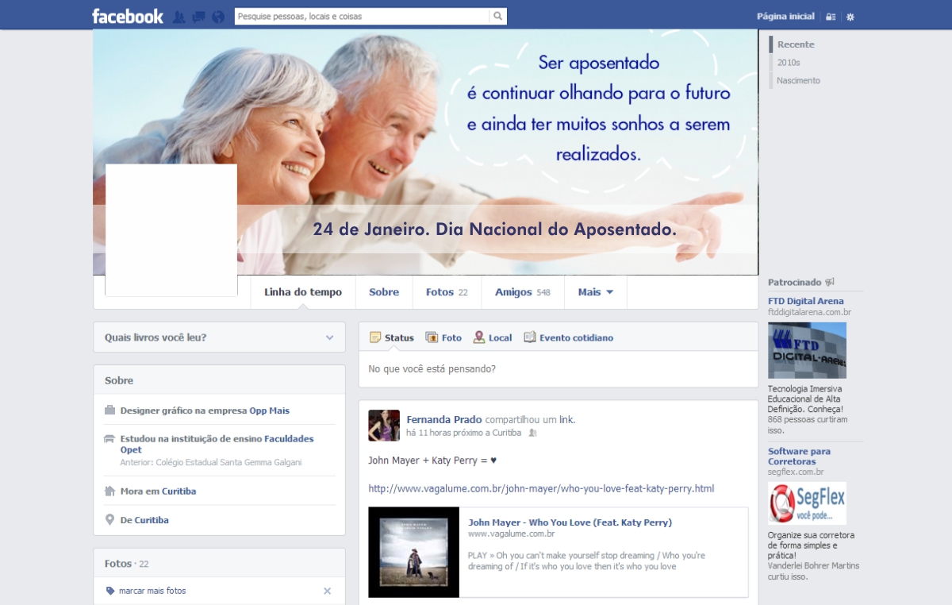This screenshot has height=605, width=952.
Task: Open the Fotos section header
Action: pos(118,563)
